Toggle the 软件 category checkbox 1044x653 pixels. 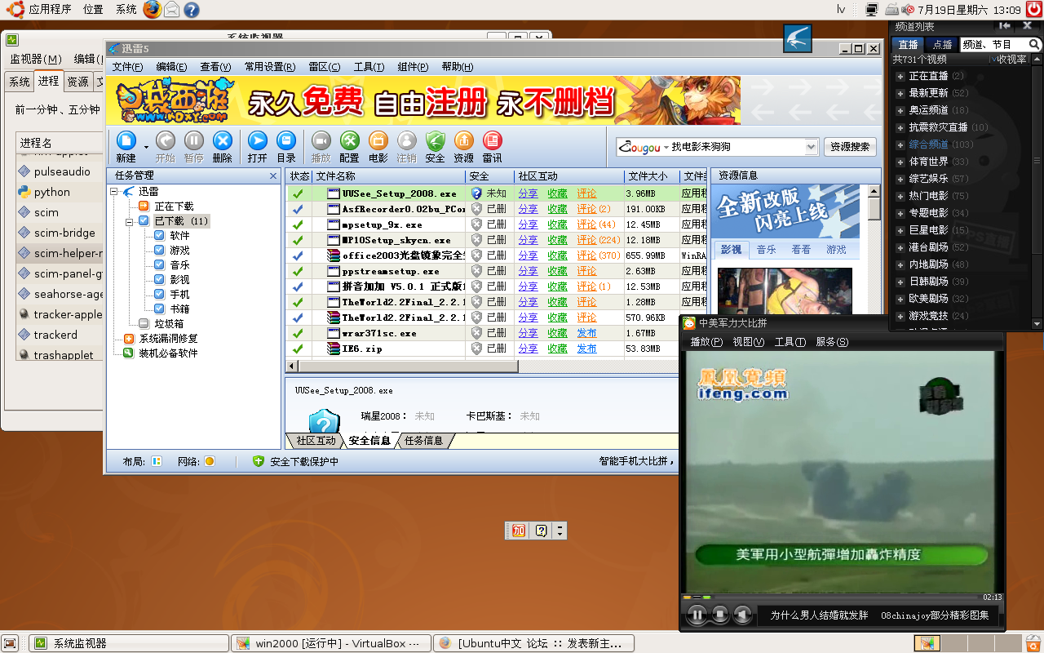[x=159, y=236]
